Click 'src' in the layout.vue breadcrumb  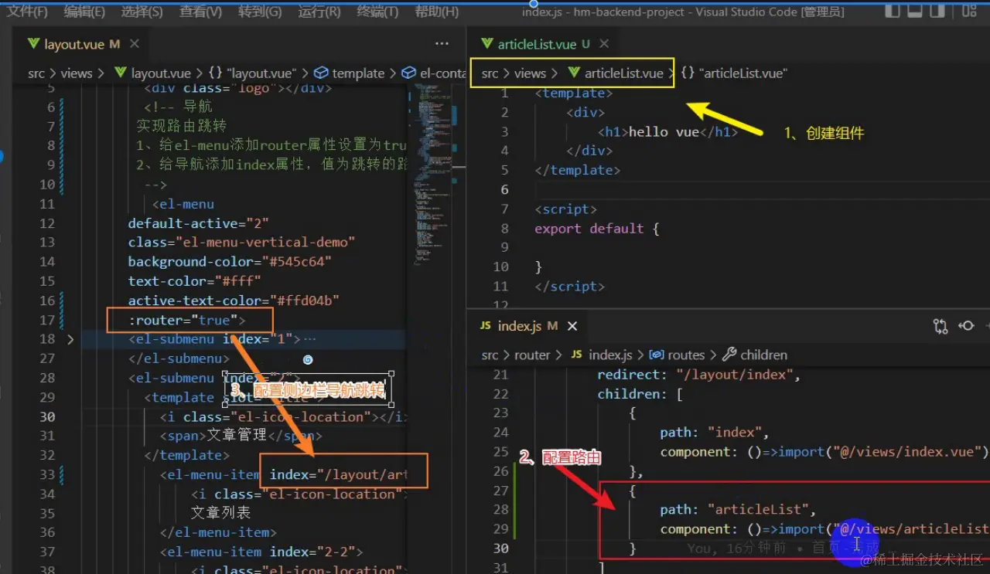(x=36, y=73)
